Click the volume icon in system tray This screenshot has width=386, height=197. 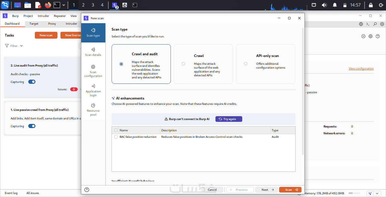coord(324,5)
